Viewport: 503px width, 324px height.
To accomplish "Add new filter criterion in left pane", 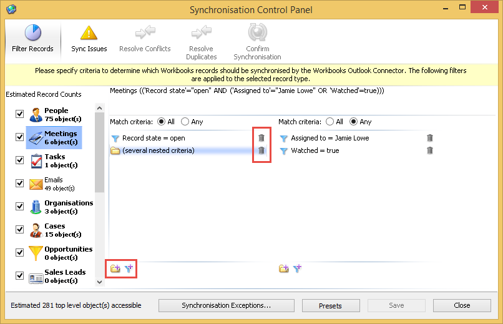I will point(129,268).
